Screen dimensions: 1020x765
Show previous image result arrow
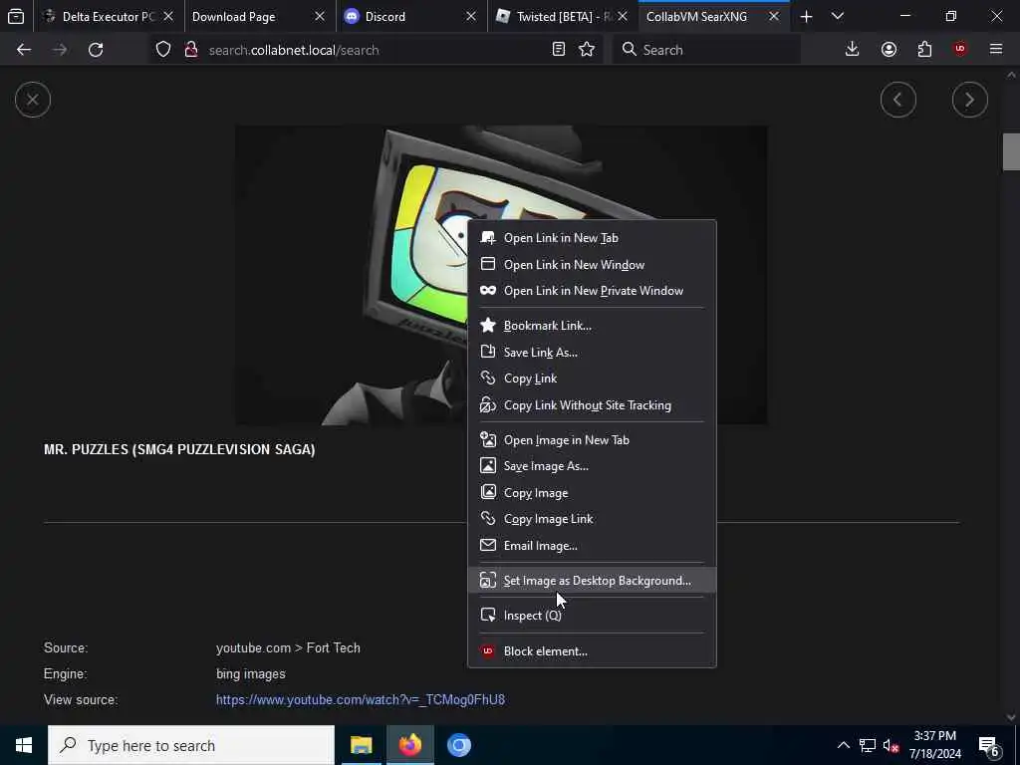click(898, 100)
